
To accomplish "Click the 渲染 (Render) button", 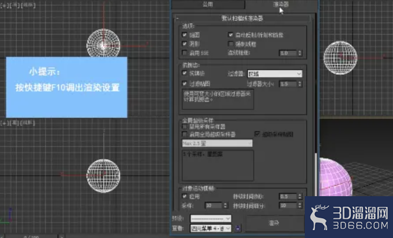I will (x=274, y=223).
